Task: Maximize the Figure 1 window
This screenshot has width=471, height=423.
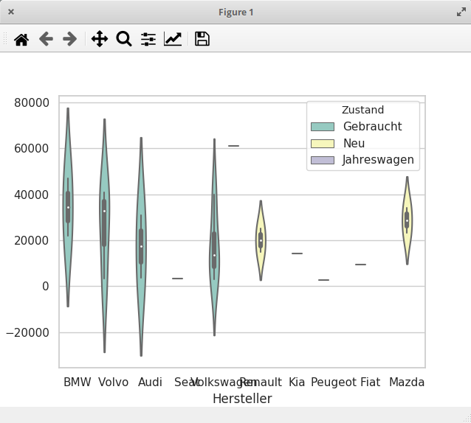Action: (x=461, y=12)
